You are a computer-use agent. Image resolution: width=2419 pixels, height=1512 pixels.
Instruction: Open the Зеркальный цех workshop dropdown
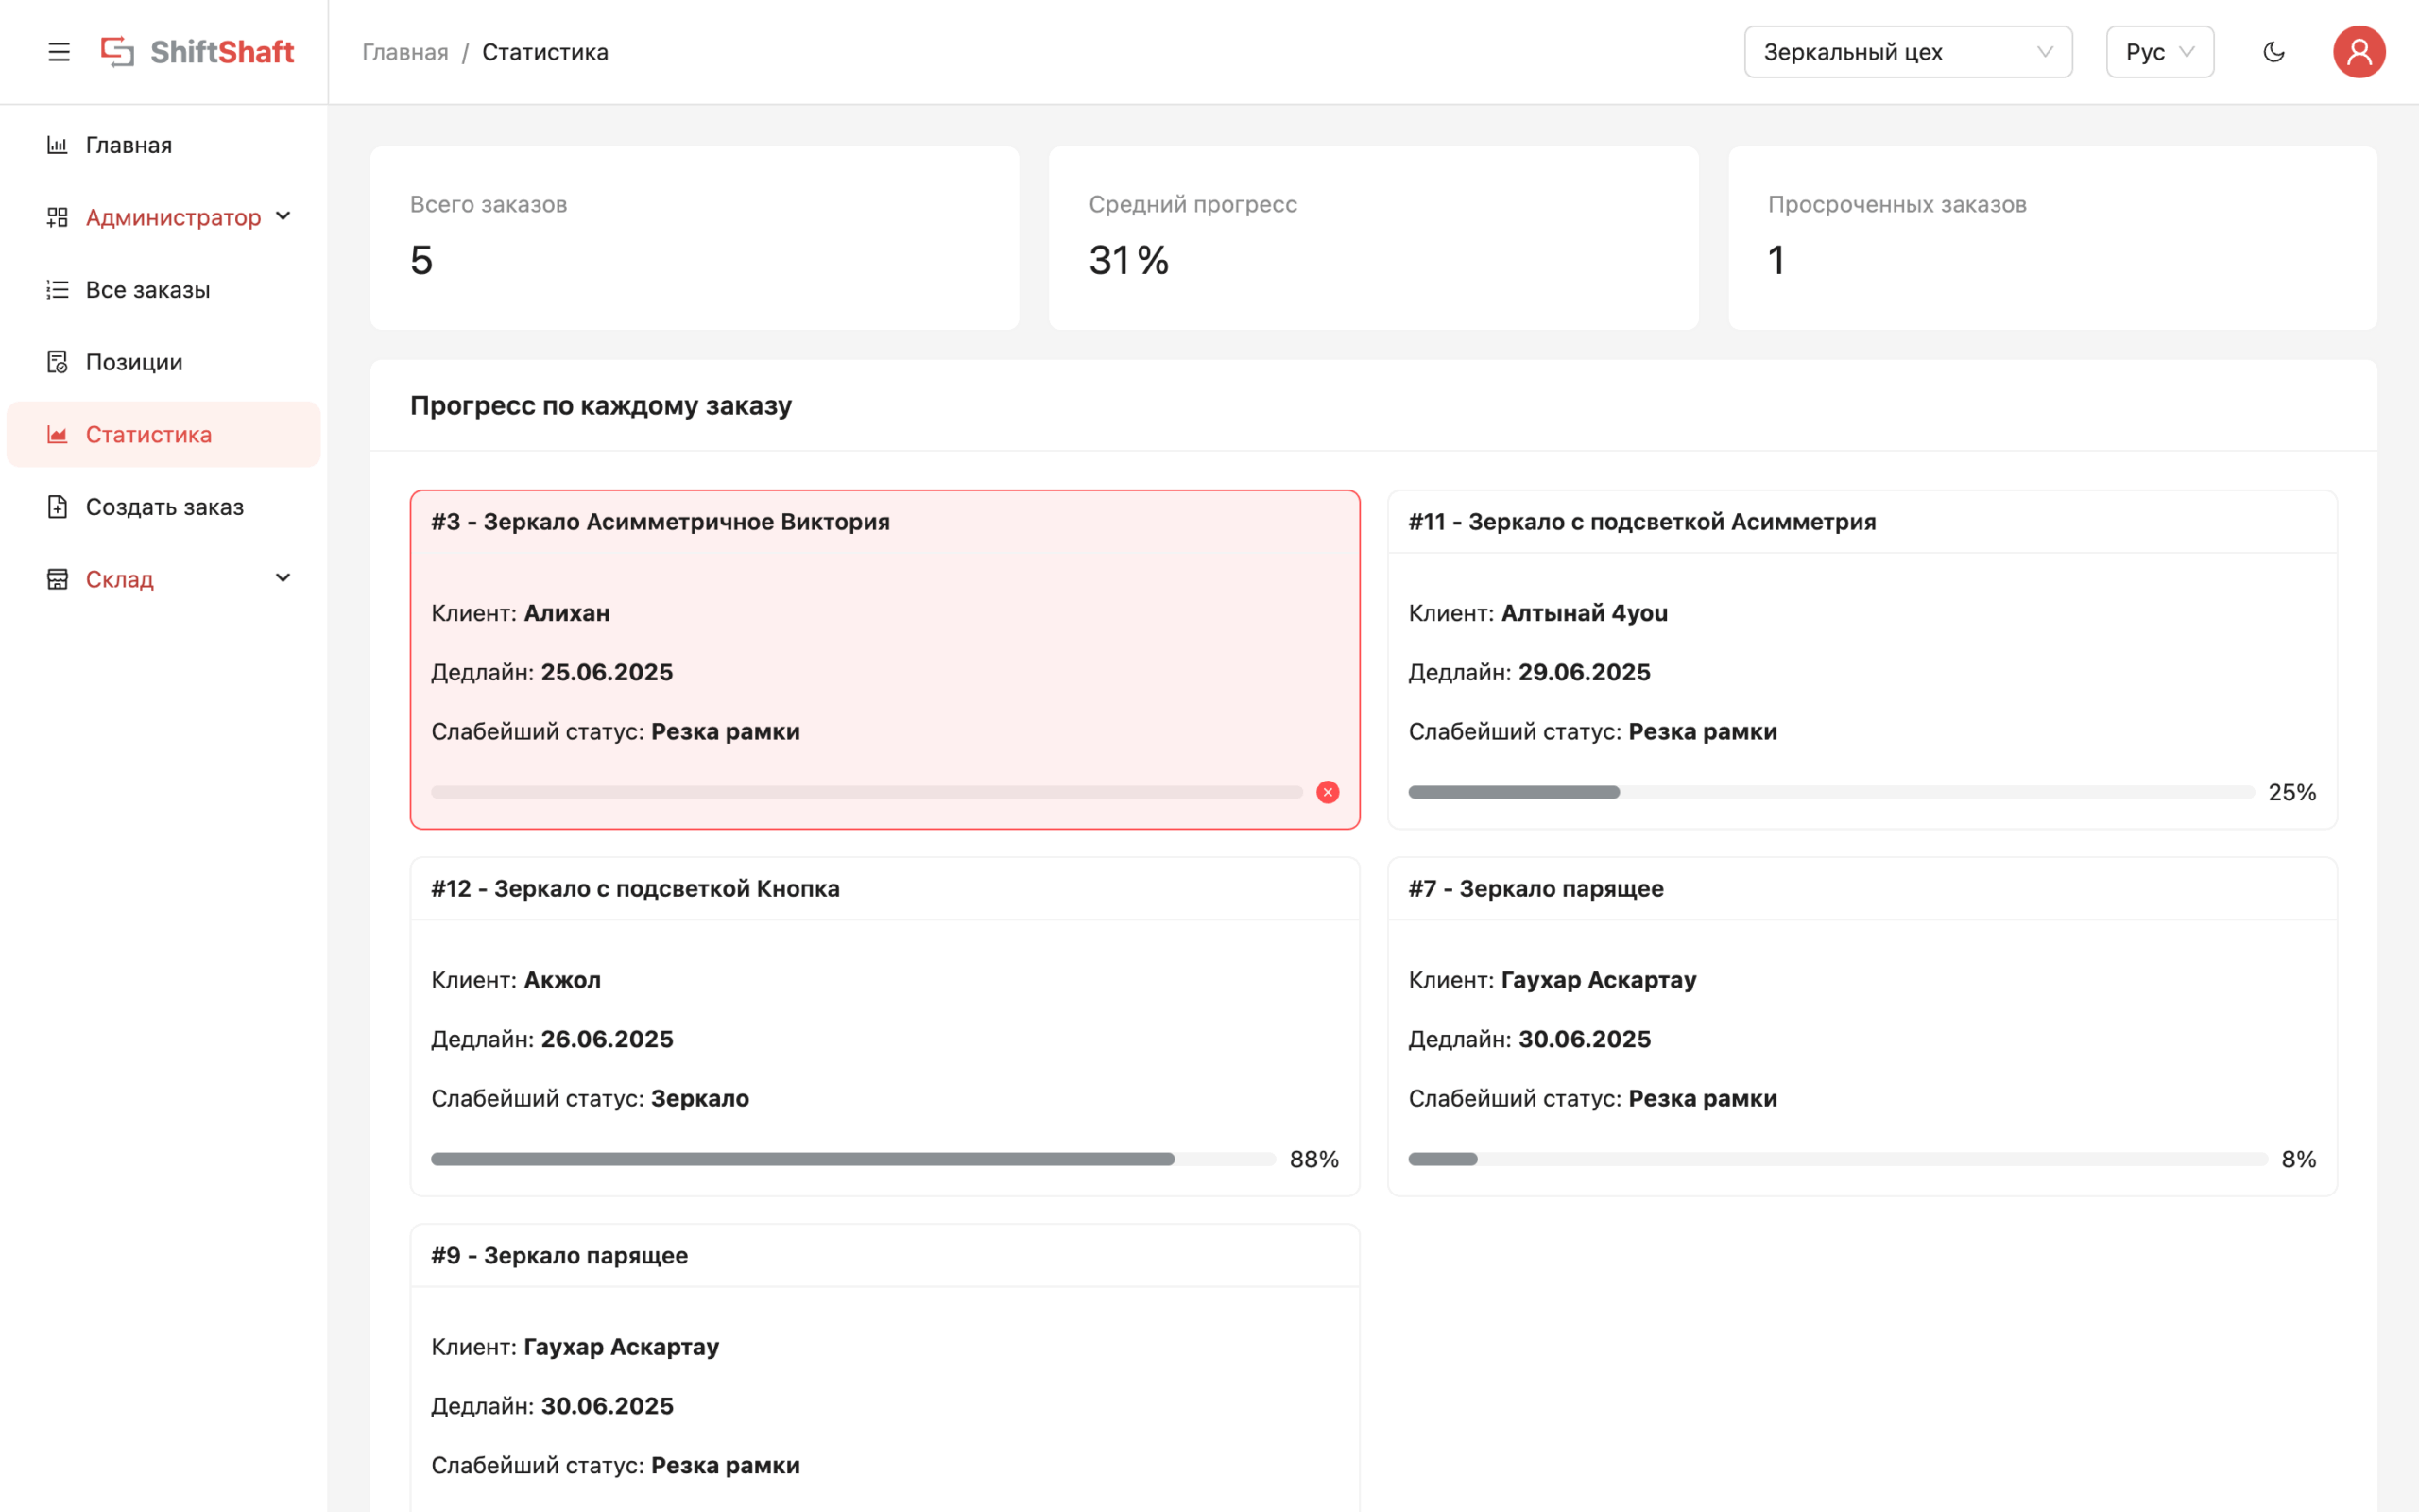1907,52
